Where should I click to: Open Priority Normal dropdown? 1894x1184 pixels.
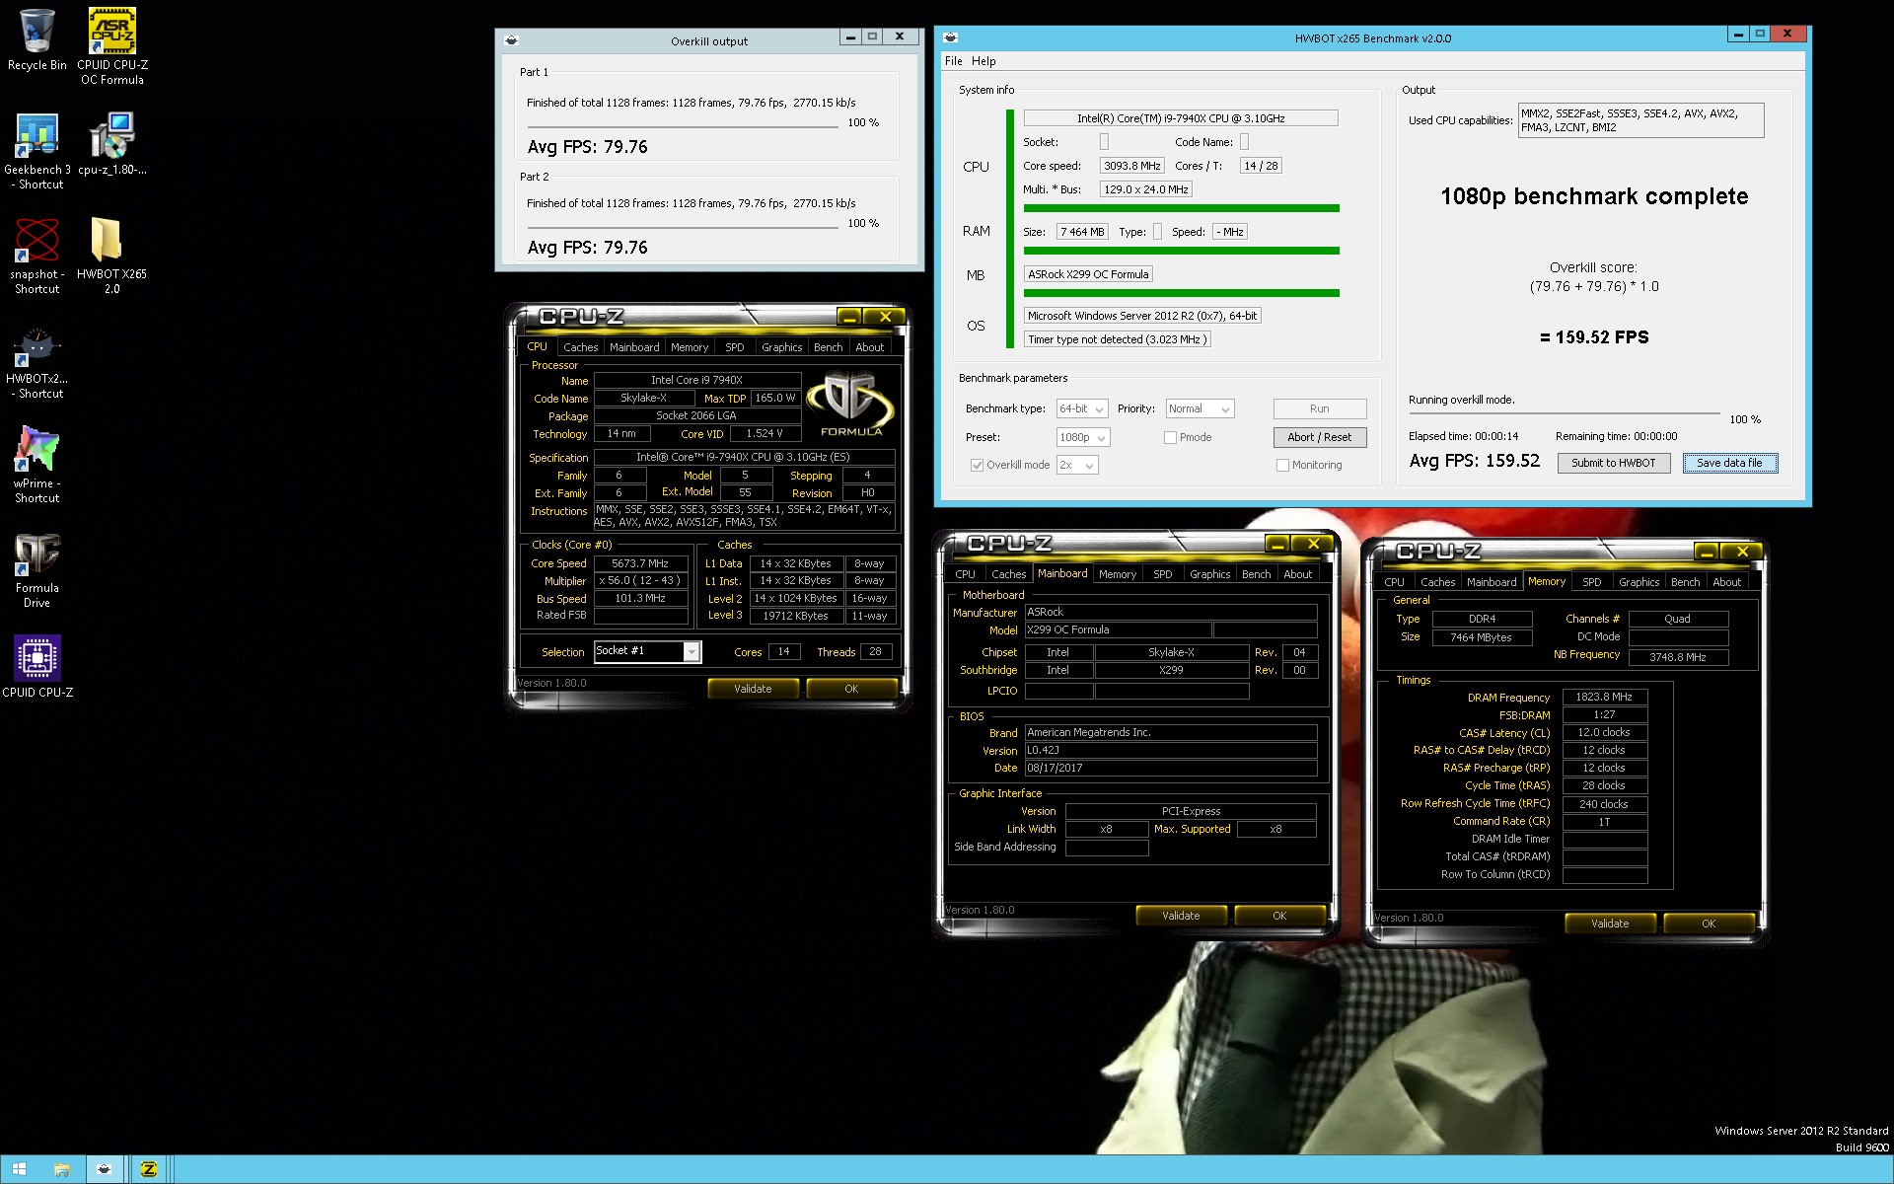1200,408
